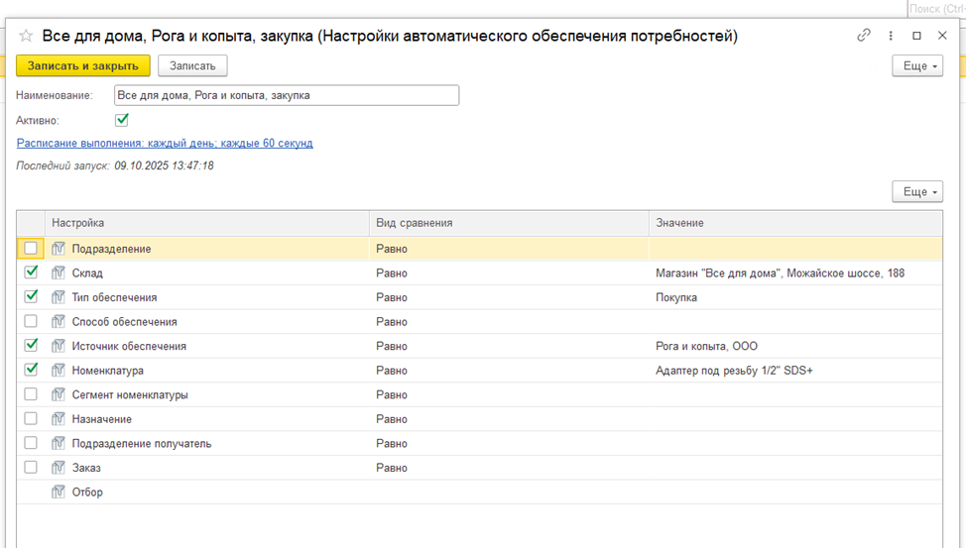Add this form to favorites star
Screen dimensions: 966x548
pyautogui.click(x=27, y=36)
